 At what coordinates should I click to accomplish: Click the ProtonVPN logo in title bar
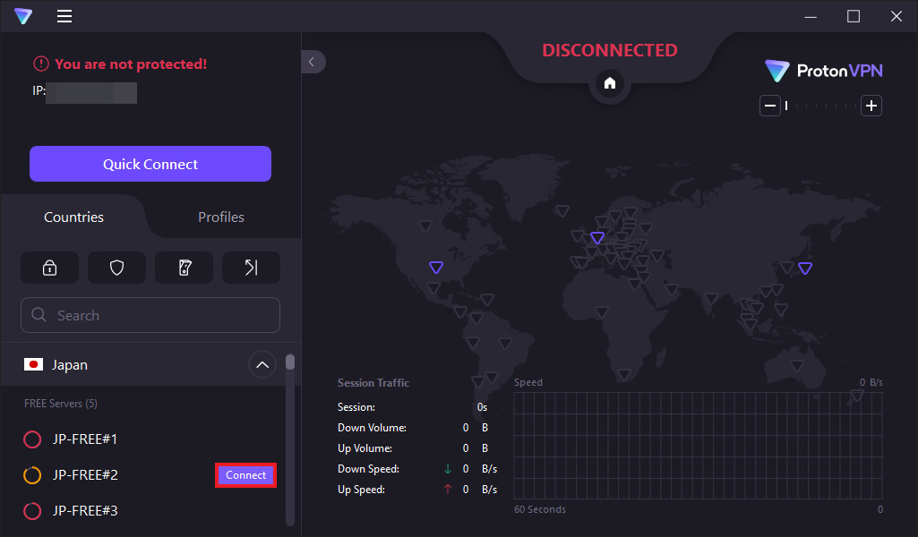click(x=23, y=16)
